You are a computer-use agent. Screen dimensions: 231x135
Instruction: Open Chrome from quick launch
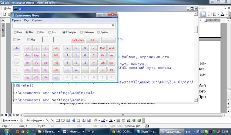pyautogui.click(x=23, y=131)
